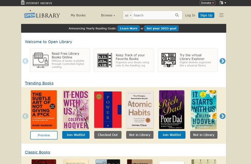Click the Log In link

tap(190, 15)
